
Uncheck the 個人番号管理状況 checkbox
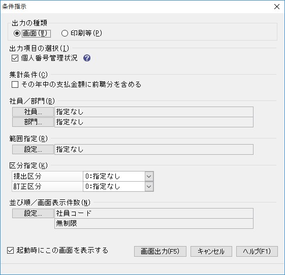tap(15, 58)
